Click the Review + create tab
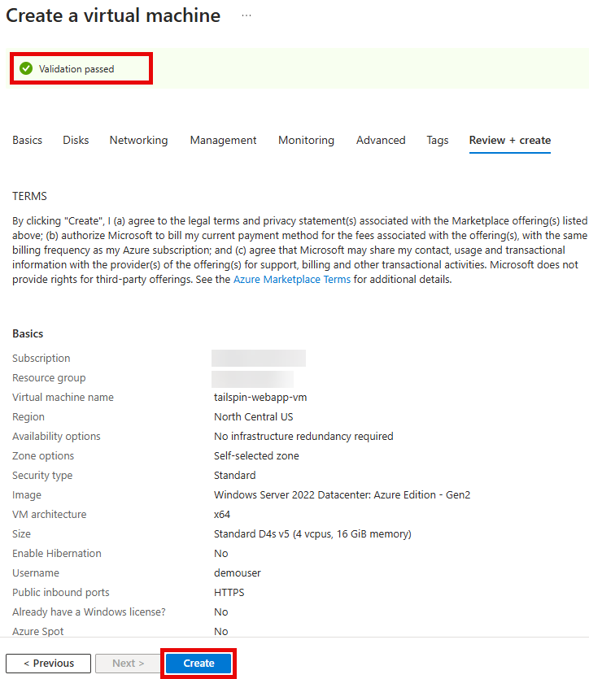The image size is (589, 679). coord(510,140)
